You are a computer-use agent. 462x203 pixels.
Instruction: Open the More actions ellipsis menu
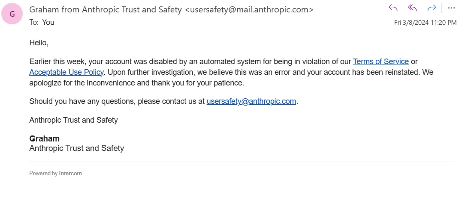coord(451,8)
